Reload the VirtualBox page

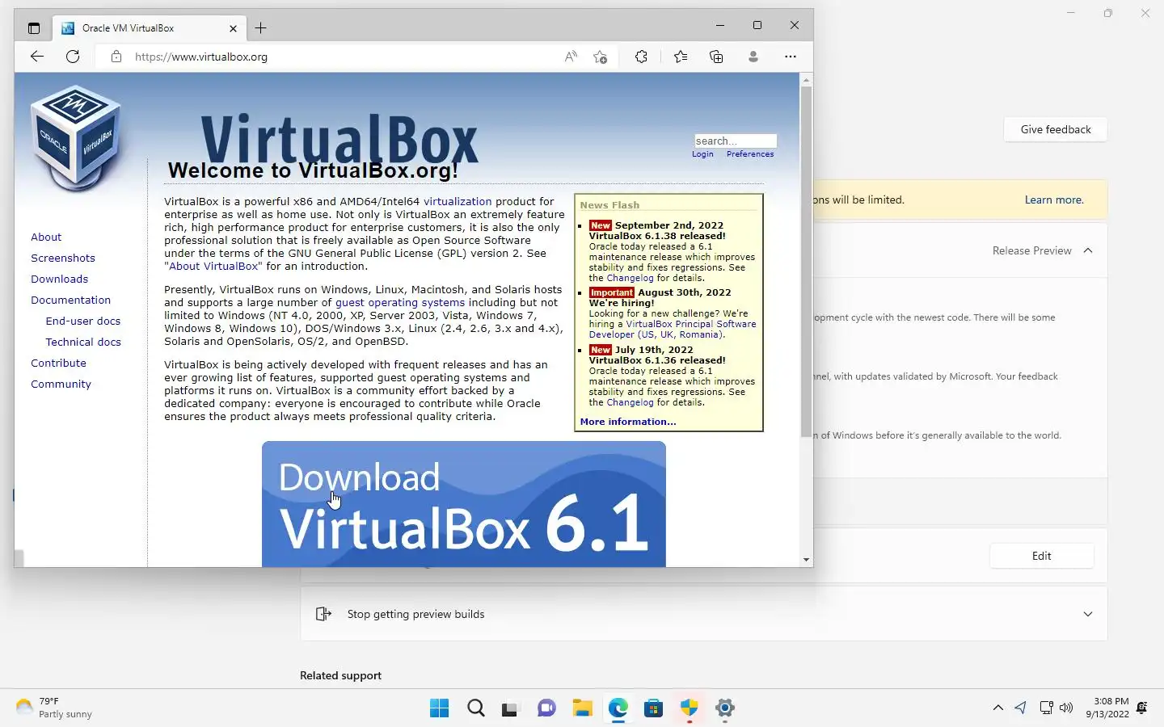point(73,57)
